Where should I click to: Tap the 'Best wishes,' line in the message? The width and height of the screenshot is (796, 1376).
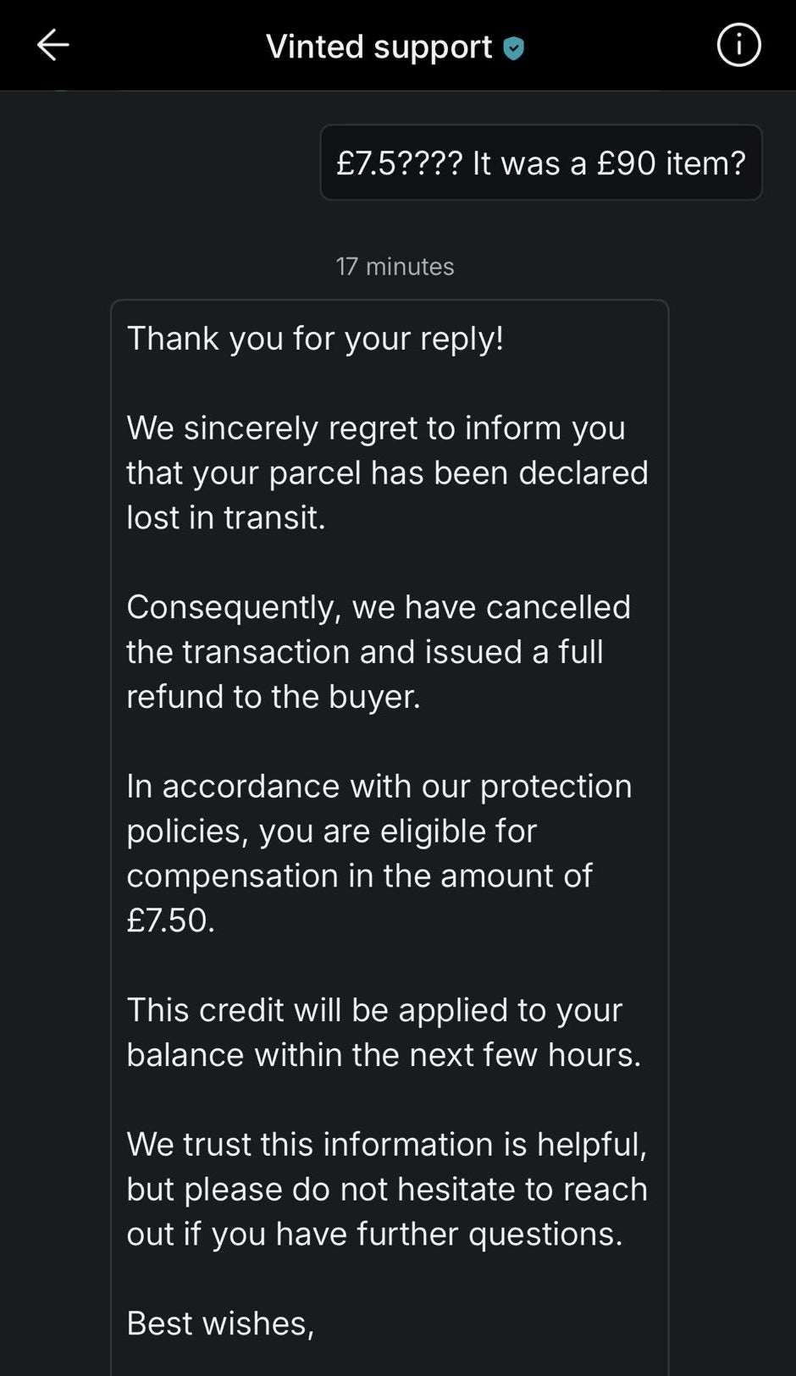tap(220, 1323)
